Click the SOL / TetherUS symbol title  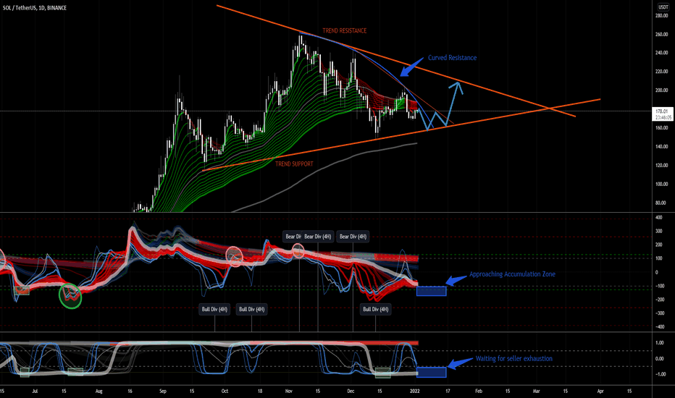pyautogui.click(x=35, y=8)
